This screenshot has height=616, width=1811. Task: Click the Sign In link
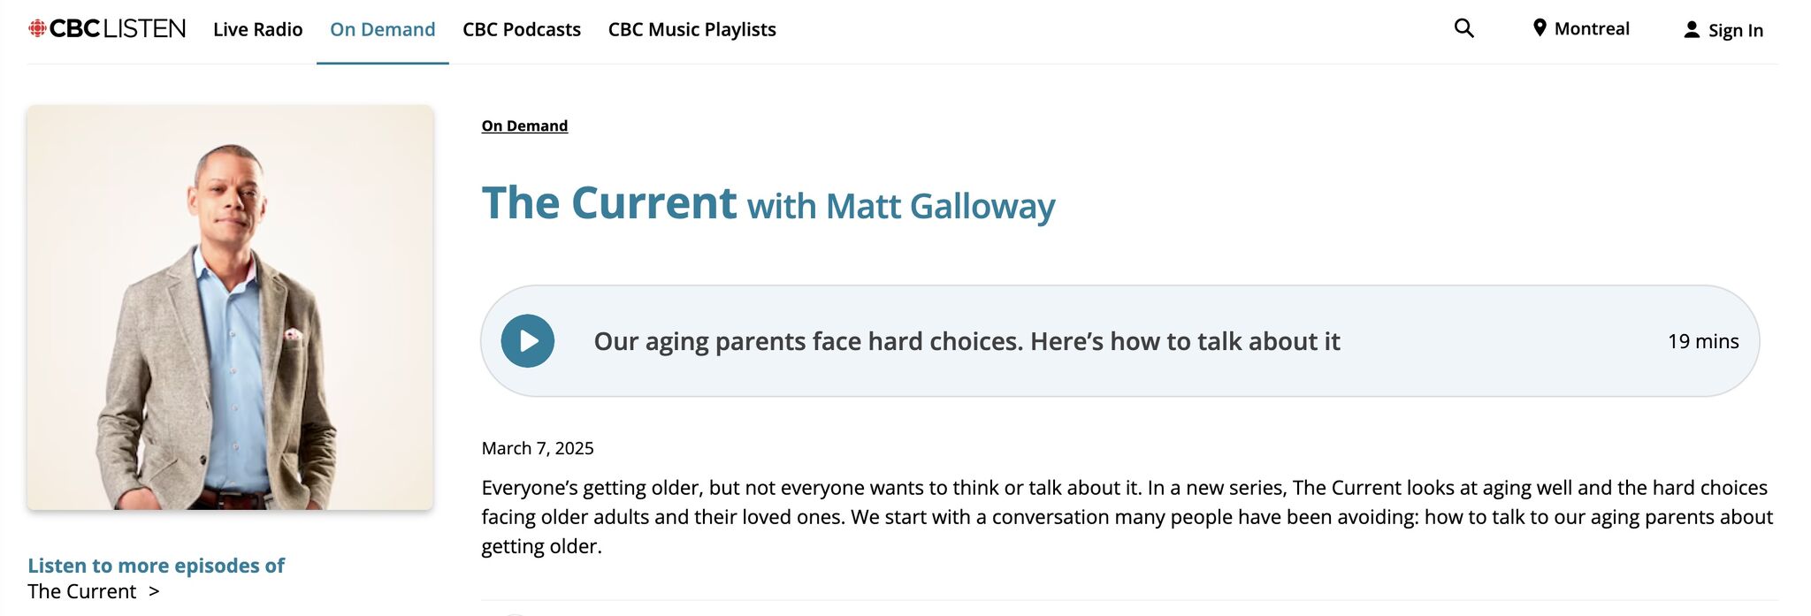[1735, 31]
